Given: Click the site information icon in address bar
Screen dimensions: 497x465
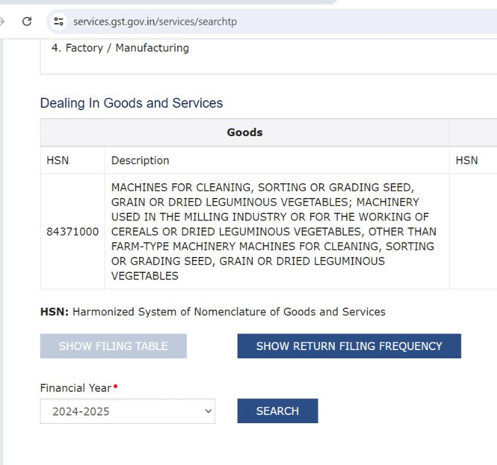Looking at the screenshot, I should coord(58,22).
